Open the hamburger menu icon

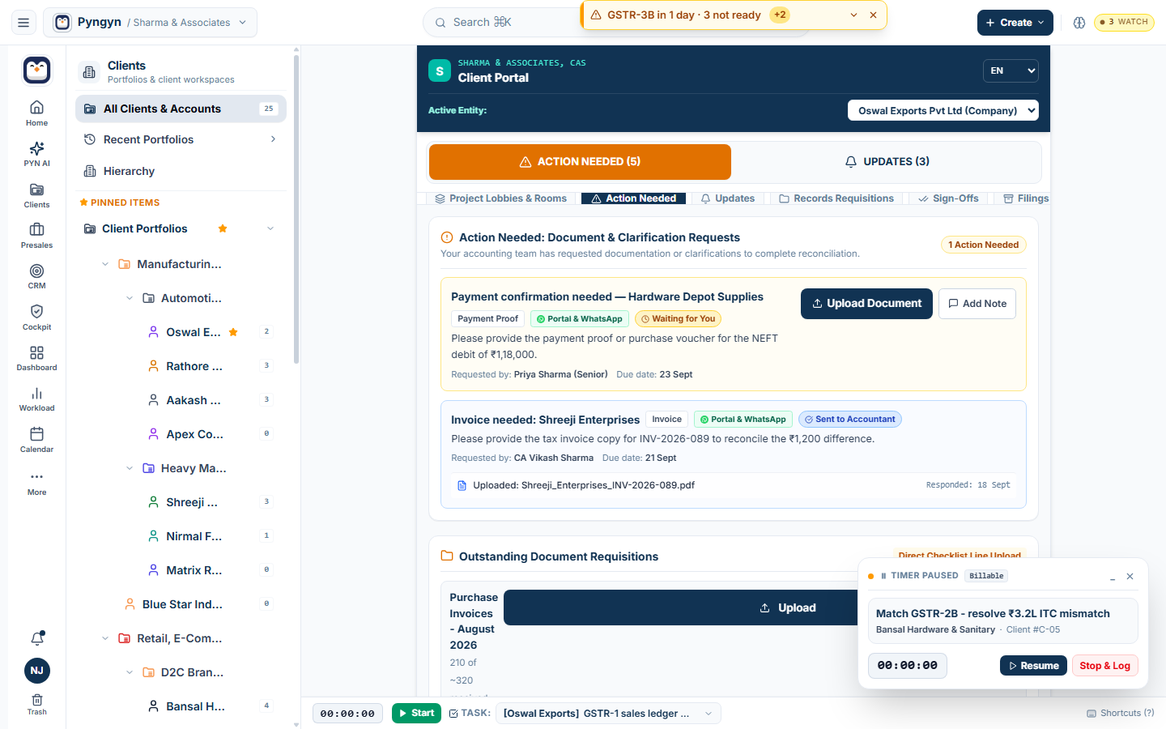(x=23, y=23)
